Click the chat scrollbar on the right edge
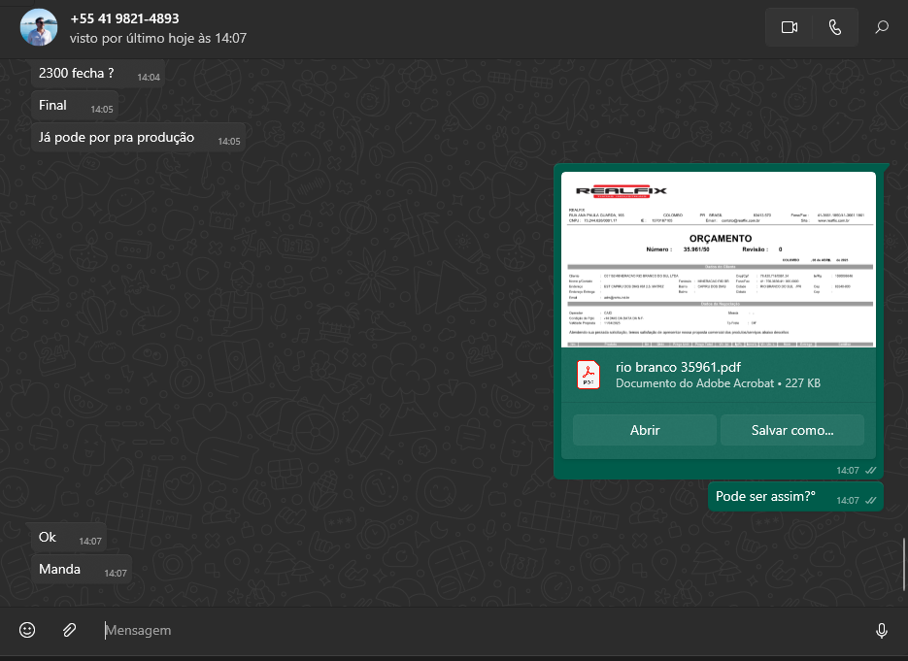Screen dimensions: 908x661 point(904,563)
